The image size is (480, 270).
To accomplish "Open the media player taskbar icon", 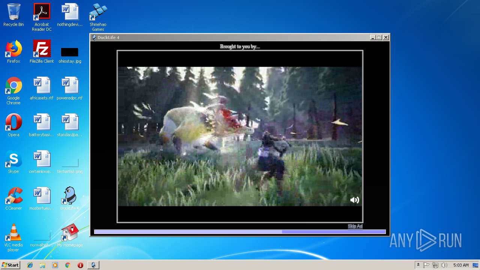I will pyautogui.click(x=55, y=265).
